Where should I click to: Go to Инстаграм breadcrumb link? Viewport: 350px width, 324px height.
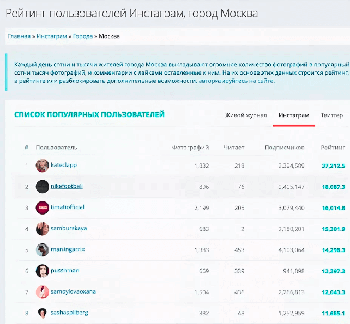[52, 36]
